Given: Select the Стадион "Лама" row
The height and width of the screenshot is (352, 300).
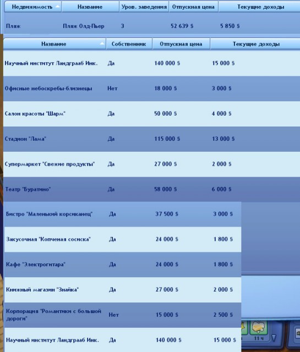Looking at the screenshot, I should point(152,139).
